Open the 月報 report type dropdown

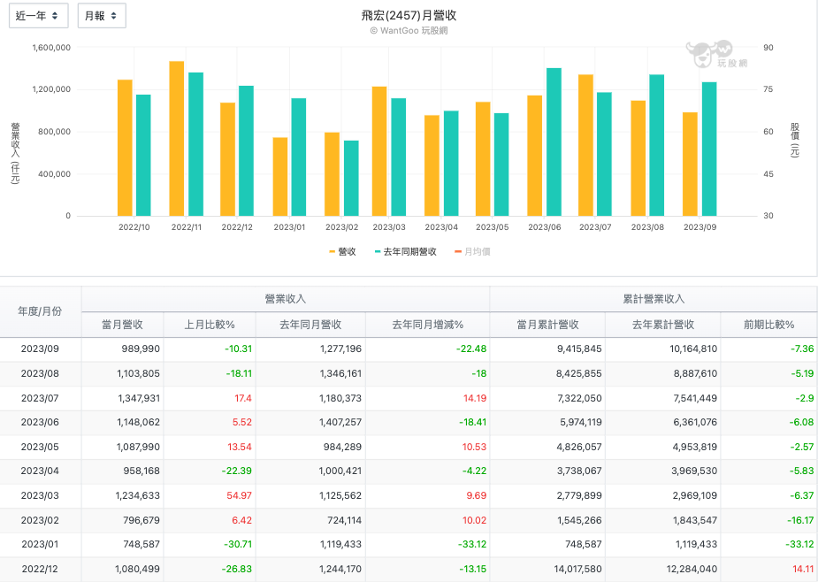102,16
